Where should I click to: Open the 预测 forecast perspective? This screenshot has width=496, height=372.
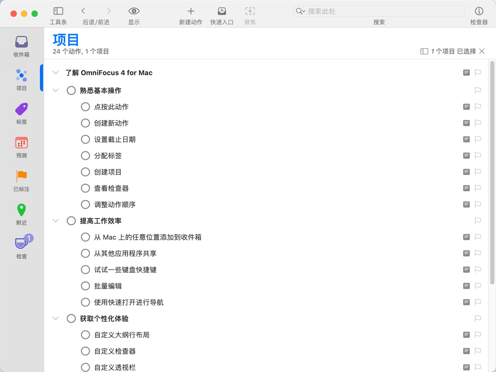pyautogui.click(x=22, y=147)
